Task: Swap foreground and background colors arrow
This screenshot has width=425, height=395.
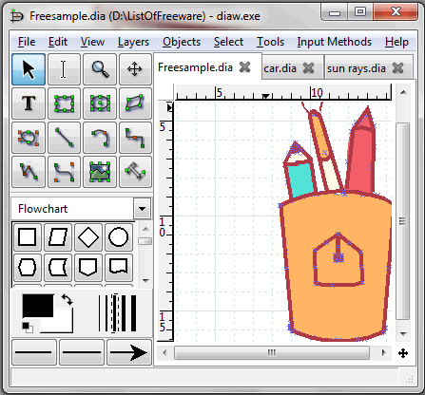Action: tap(67, 299)
